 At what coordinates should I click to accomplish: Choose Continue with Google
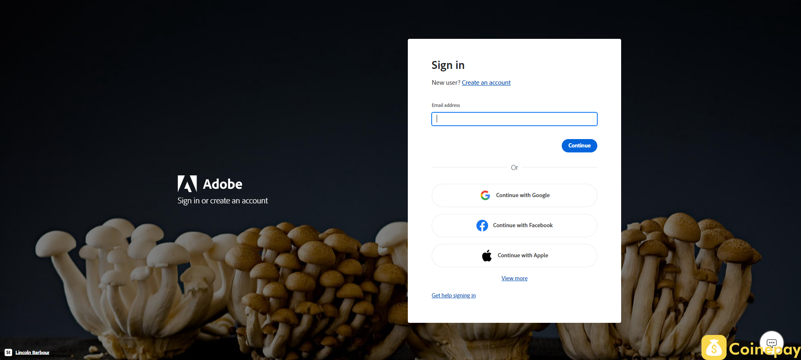[514, 195]
